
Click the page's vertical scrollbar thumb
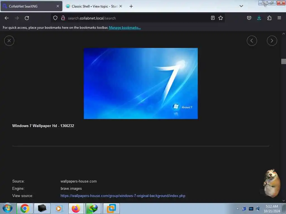(x=283, y=61)
